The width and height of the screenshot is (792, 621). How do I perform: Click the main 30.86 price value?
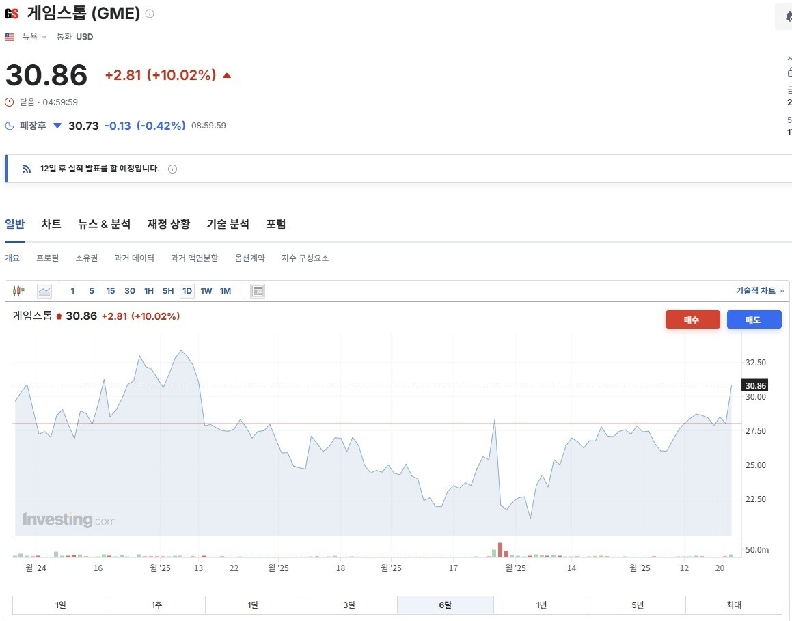point(46,75)
